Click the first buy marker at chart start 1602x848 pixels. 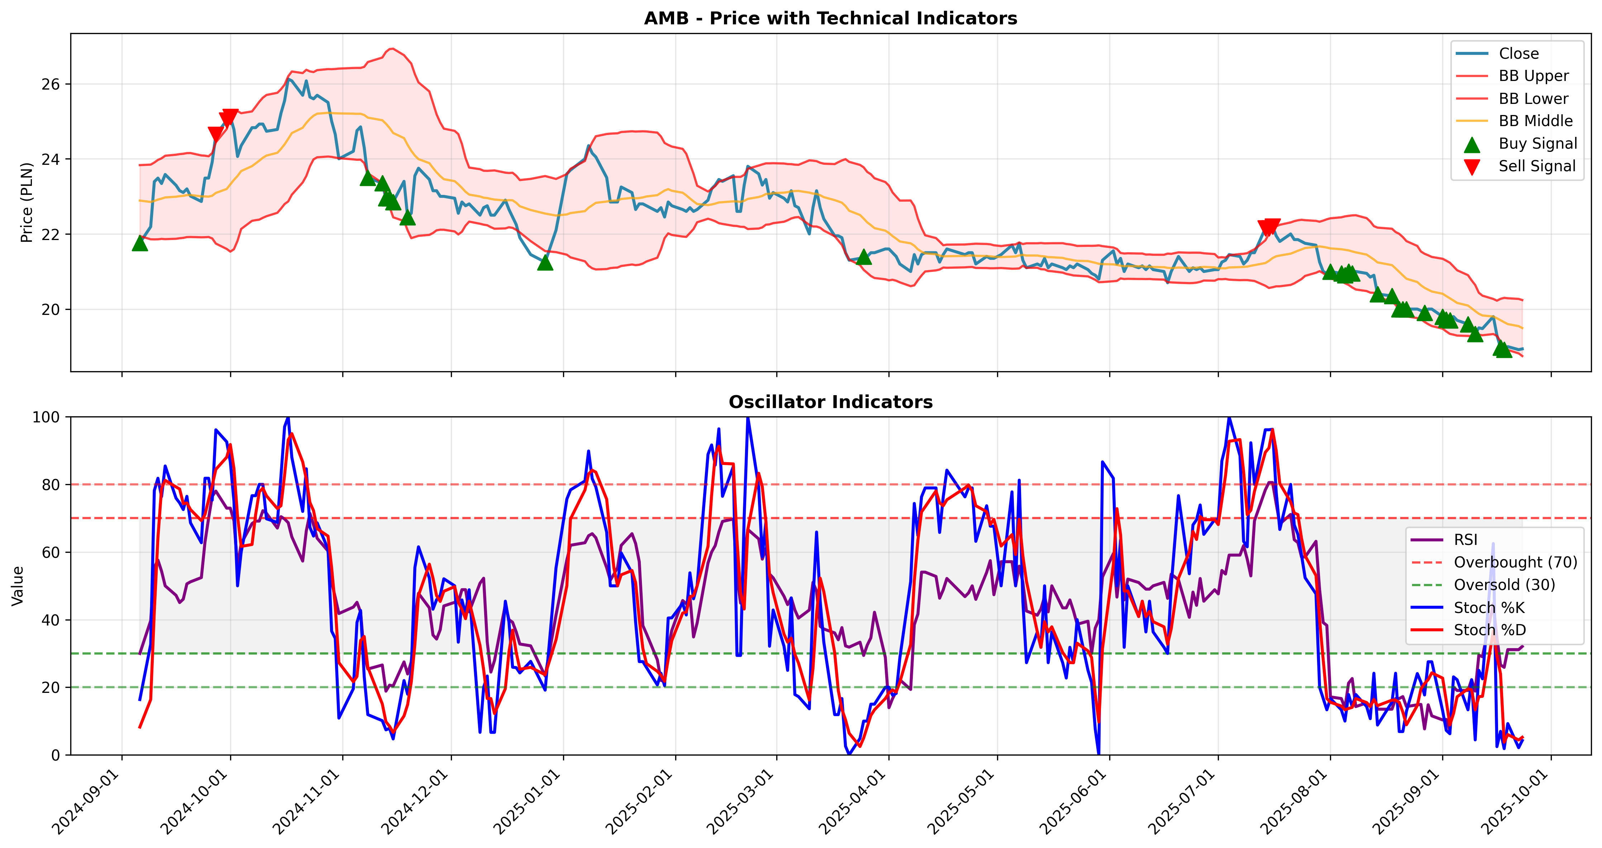140,243
